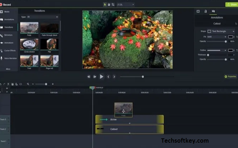Jump to previous marker with left chevron
Screen dimensions: 238x148
pos(108,77)
